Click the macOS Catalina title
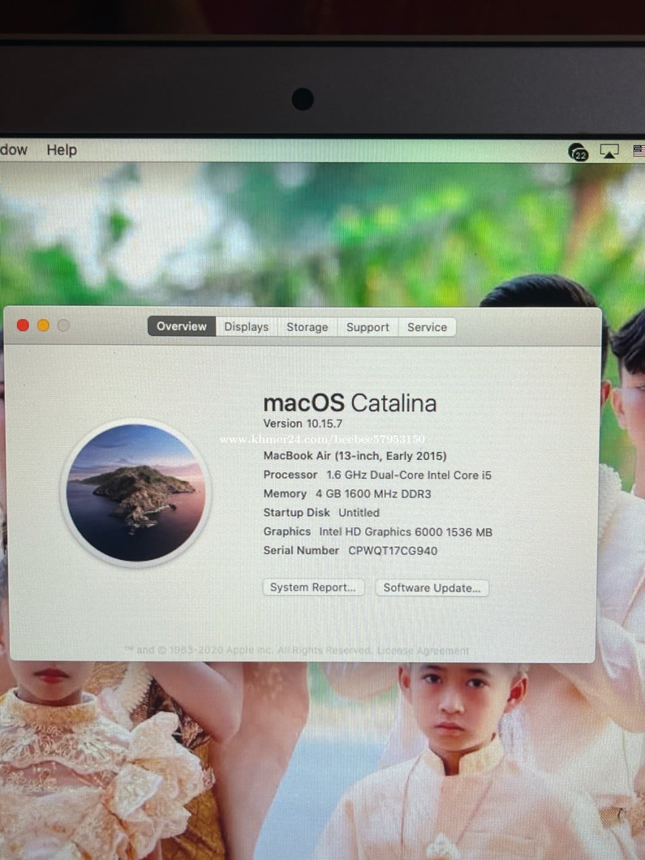This screenshot has width=645, height=860. coord(350,404)
